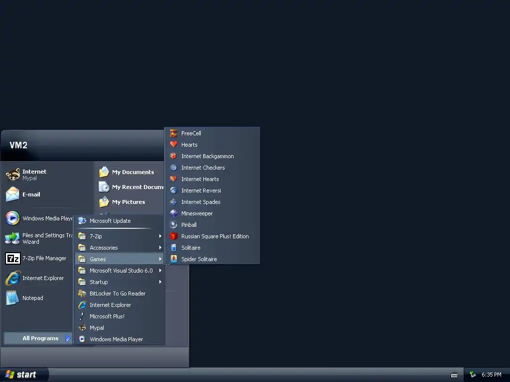Screen dimensions: 510x382
Task: Click Mypal raccoon Internet icon
Action: coord(12,175)
